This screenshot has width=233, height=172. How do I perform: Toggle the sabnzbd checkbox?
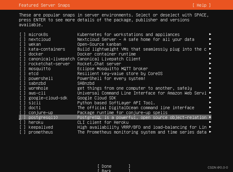[23, 83]
